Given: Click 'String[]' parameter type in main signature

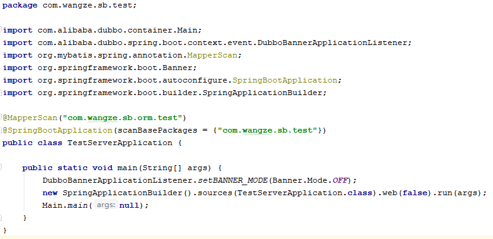Looking at the screenshot, I should (x=162, y=168).
